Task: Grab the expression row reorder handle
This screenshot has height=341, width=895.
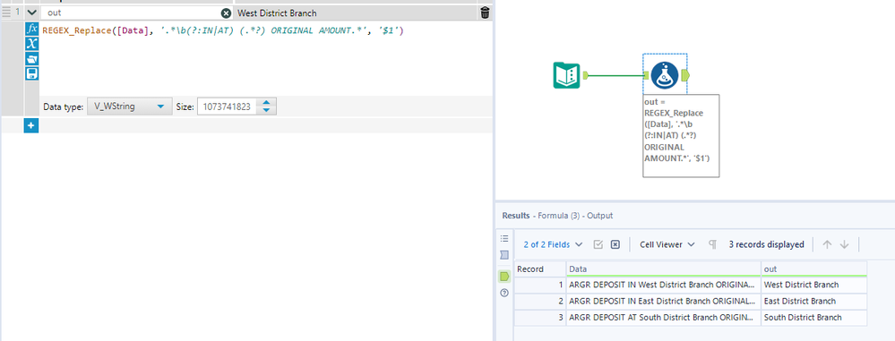Action: coord(7,12)
